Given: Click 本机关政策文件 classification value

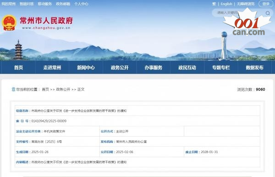Looking at the screenshot, I should point(55,131).
